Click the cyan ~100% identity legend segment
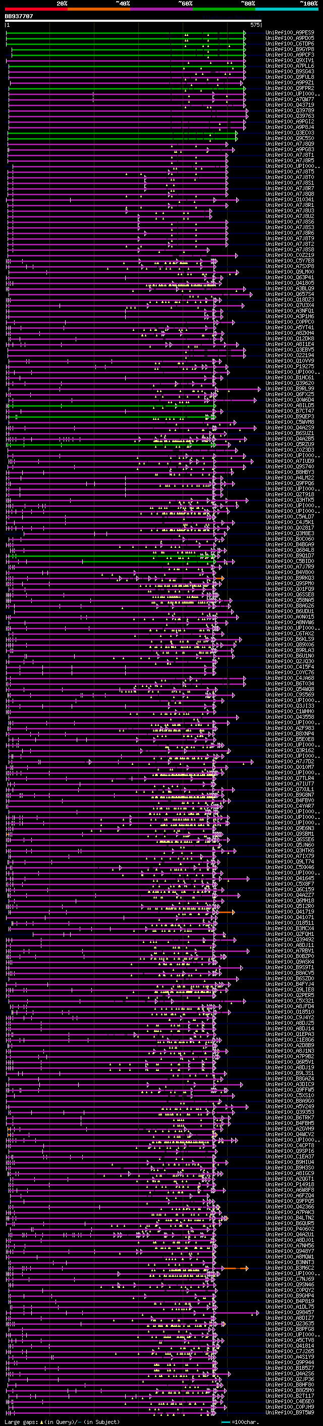 (x=287, y=9)
